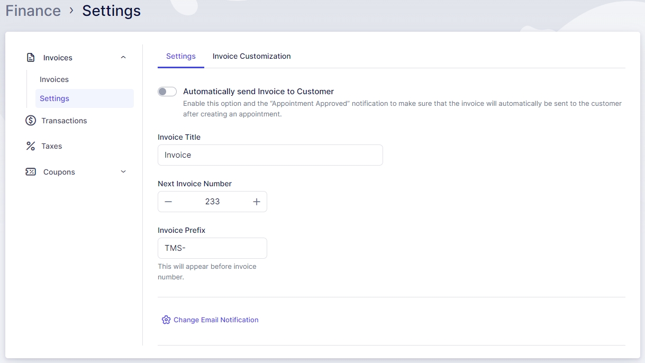Viewport: 645px width, 363px height.
Task: Expand the Coupons section chevron
Action: (123, 172)
